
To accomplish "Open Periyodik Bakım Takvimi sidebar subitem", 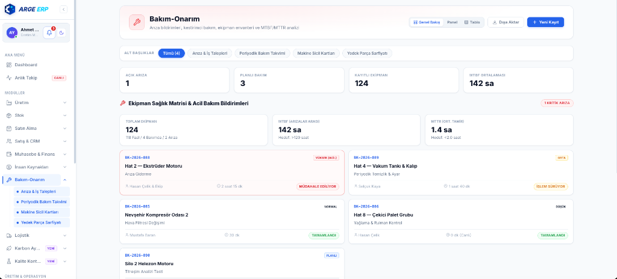I will (42, 202).
